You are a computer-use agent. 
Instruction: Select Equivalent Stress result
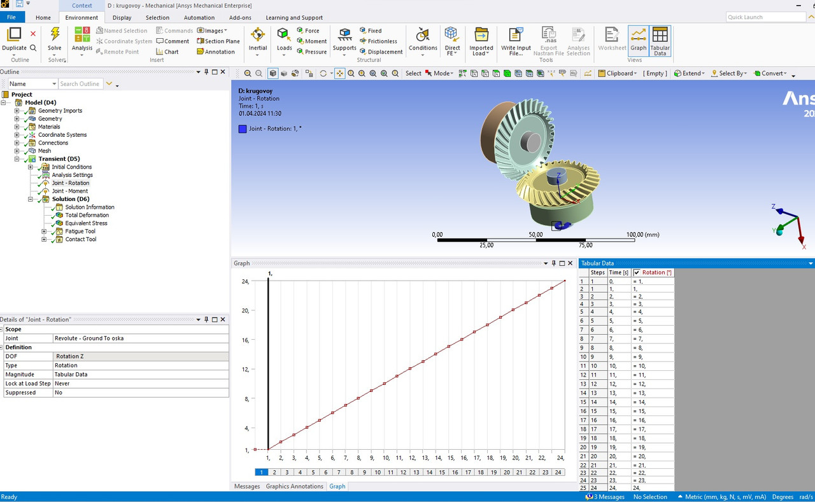(x=86, y=223)
